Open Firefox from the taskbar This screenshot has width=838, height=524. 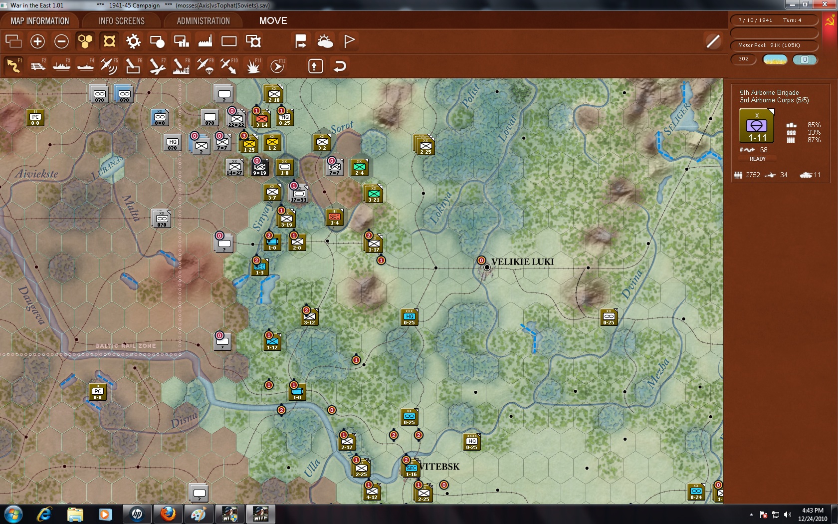coord(168,514)
